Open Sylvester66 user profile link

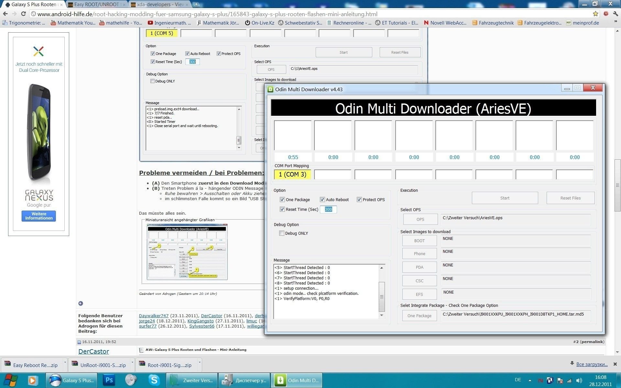(202, 326)
